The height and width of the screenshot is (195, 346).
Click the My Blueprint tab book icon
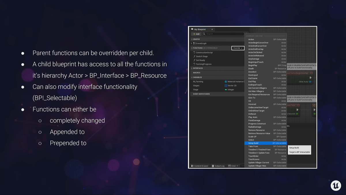coord(192,29)
